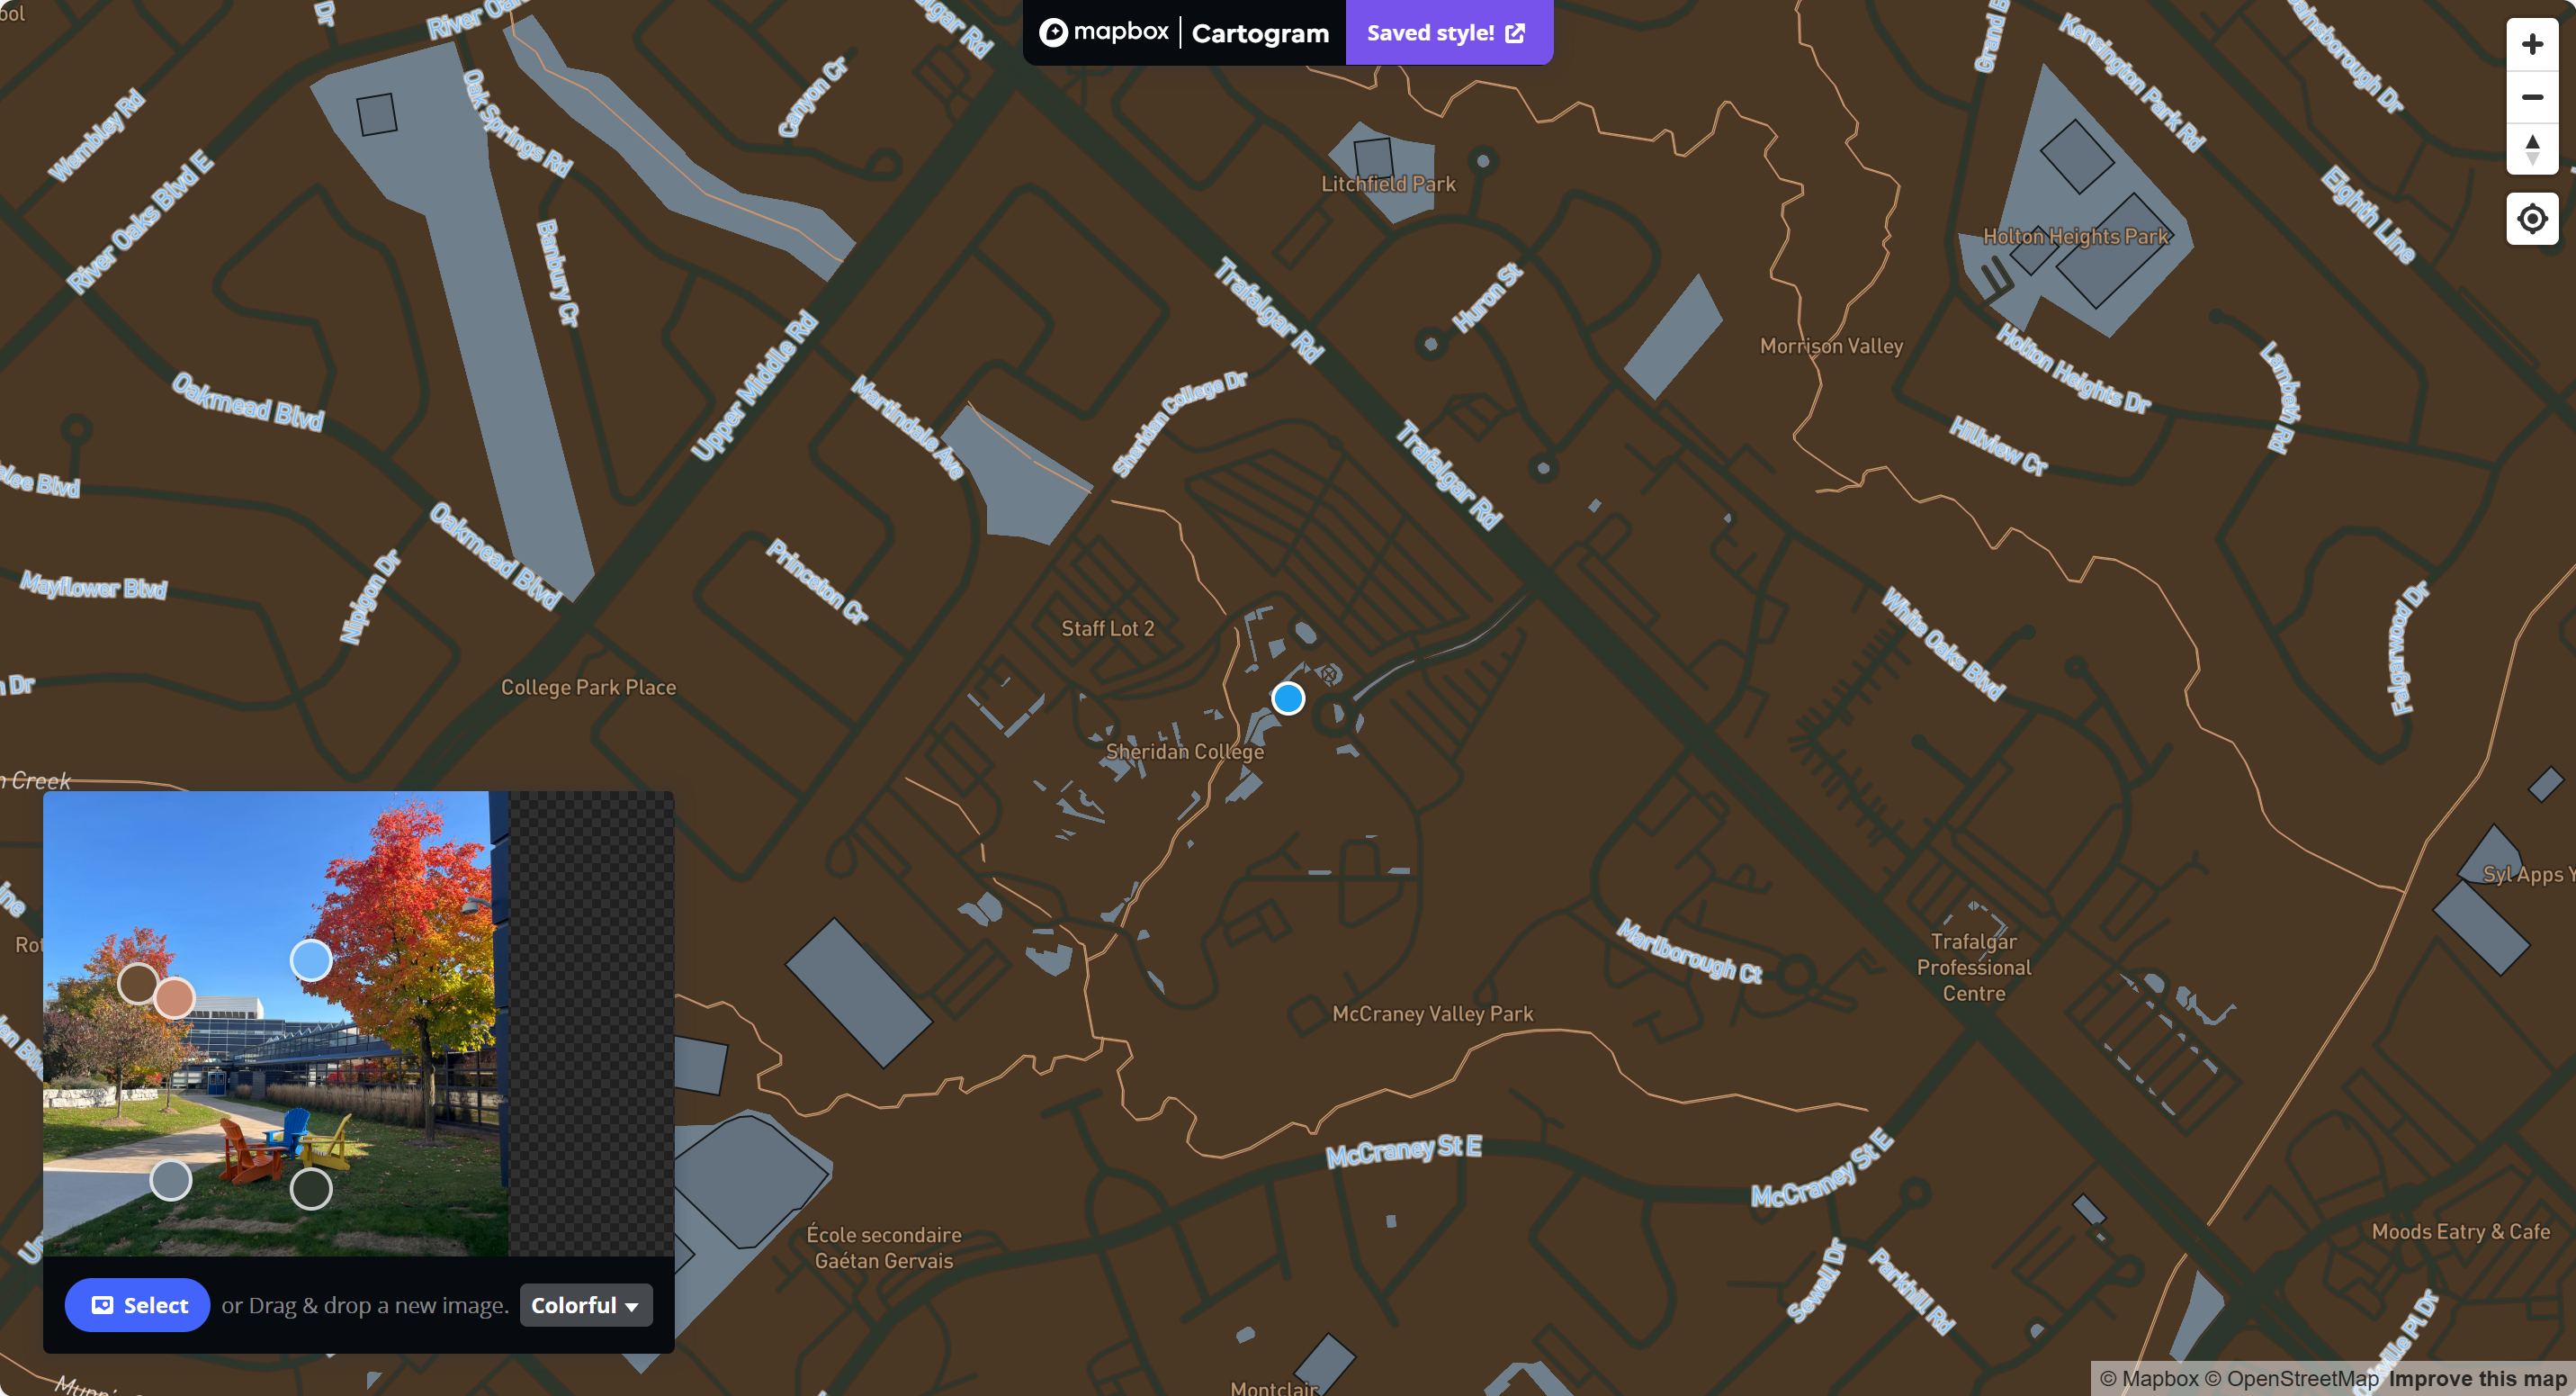Click the blue location marker near Sheridan College
2576x1396 pixels.
tap(1288, 698)
